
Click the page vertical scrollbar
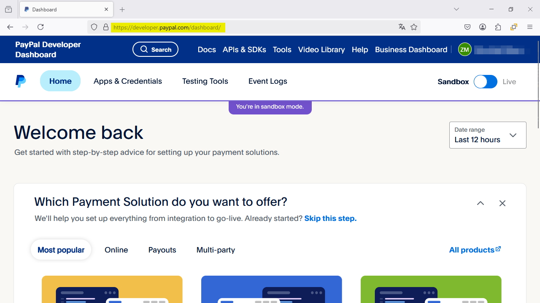(x=538, y=84)
